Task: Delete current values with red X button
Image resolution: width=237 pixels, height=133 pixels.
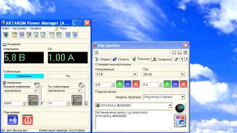Action: coord(183,84)
